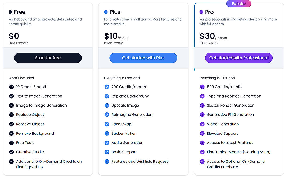The width and height of the screenshot is (286, 179).
Task: Click the checkmark beside "10 Credits/month"
Action: pyautogui.click(x=11, y=87)
